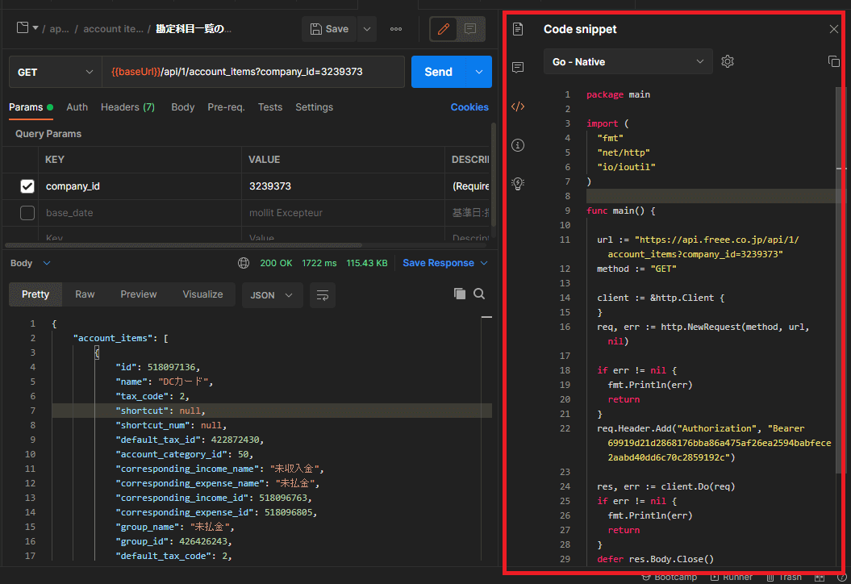Toggle the response line wrap button

coord(323,294)
